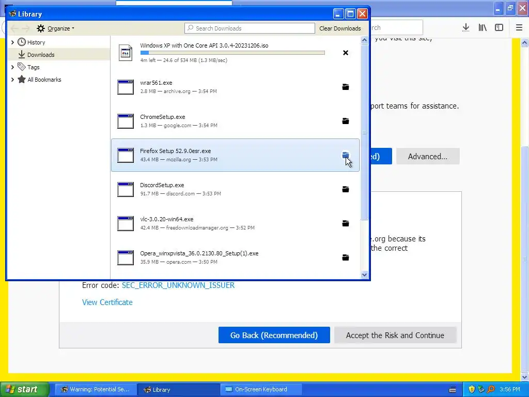This screenshot has width=529, height=397.
Task: Click downloads list scroll up arrow
Action: (x=364, y=40)
